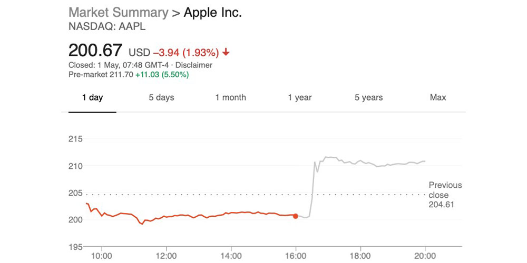Image resolution: width=527 pixels, height=263 pixels.
Task: Switch to the 1 year view
Action: coord(299,97)
